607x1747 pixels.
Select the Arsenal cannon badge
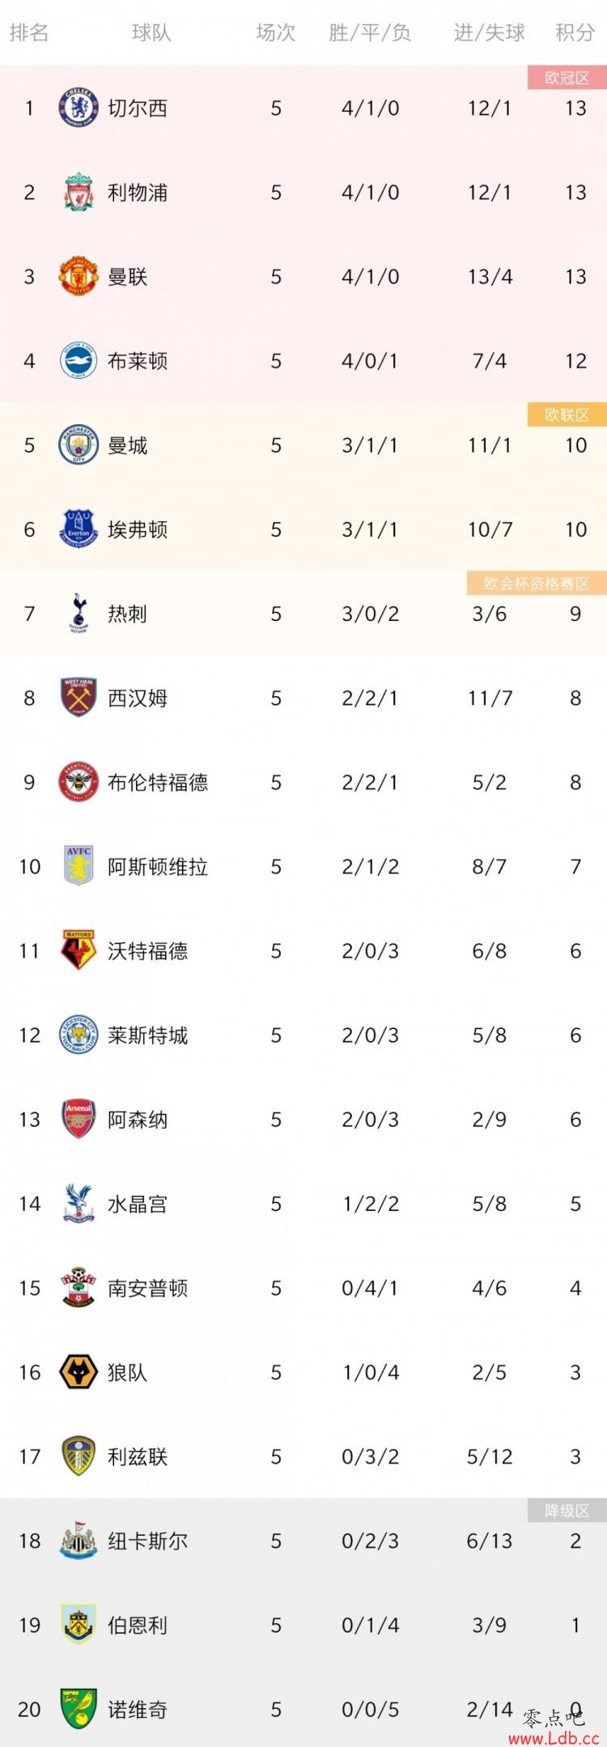[79, 1119]
